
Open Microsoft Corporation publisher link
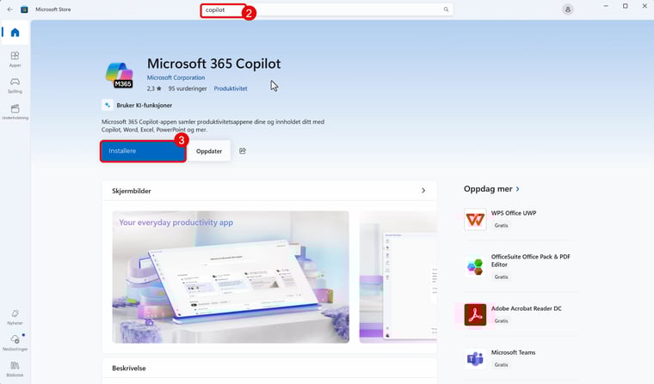click(176, 77)
